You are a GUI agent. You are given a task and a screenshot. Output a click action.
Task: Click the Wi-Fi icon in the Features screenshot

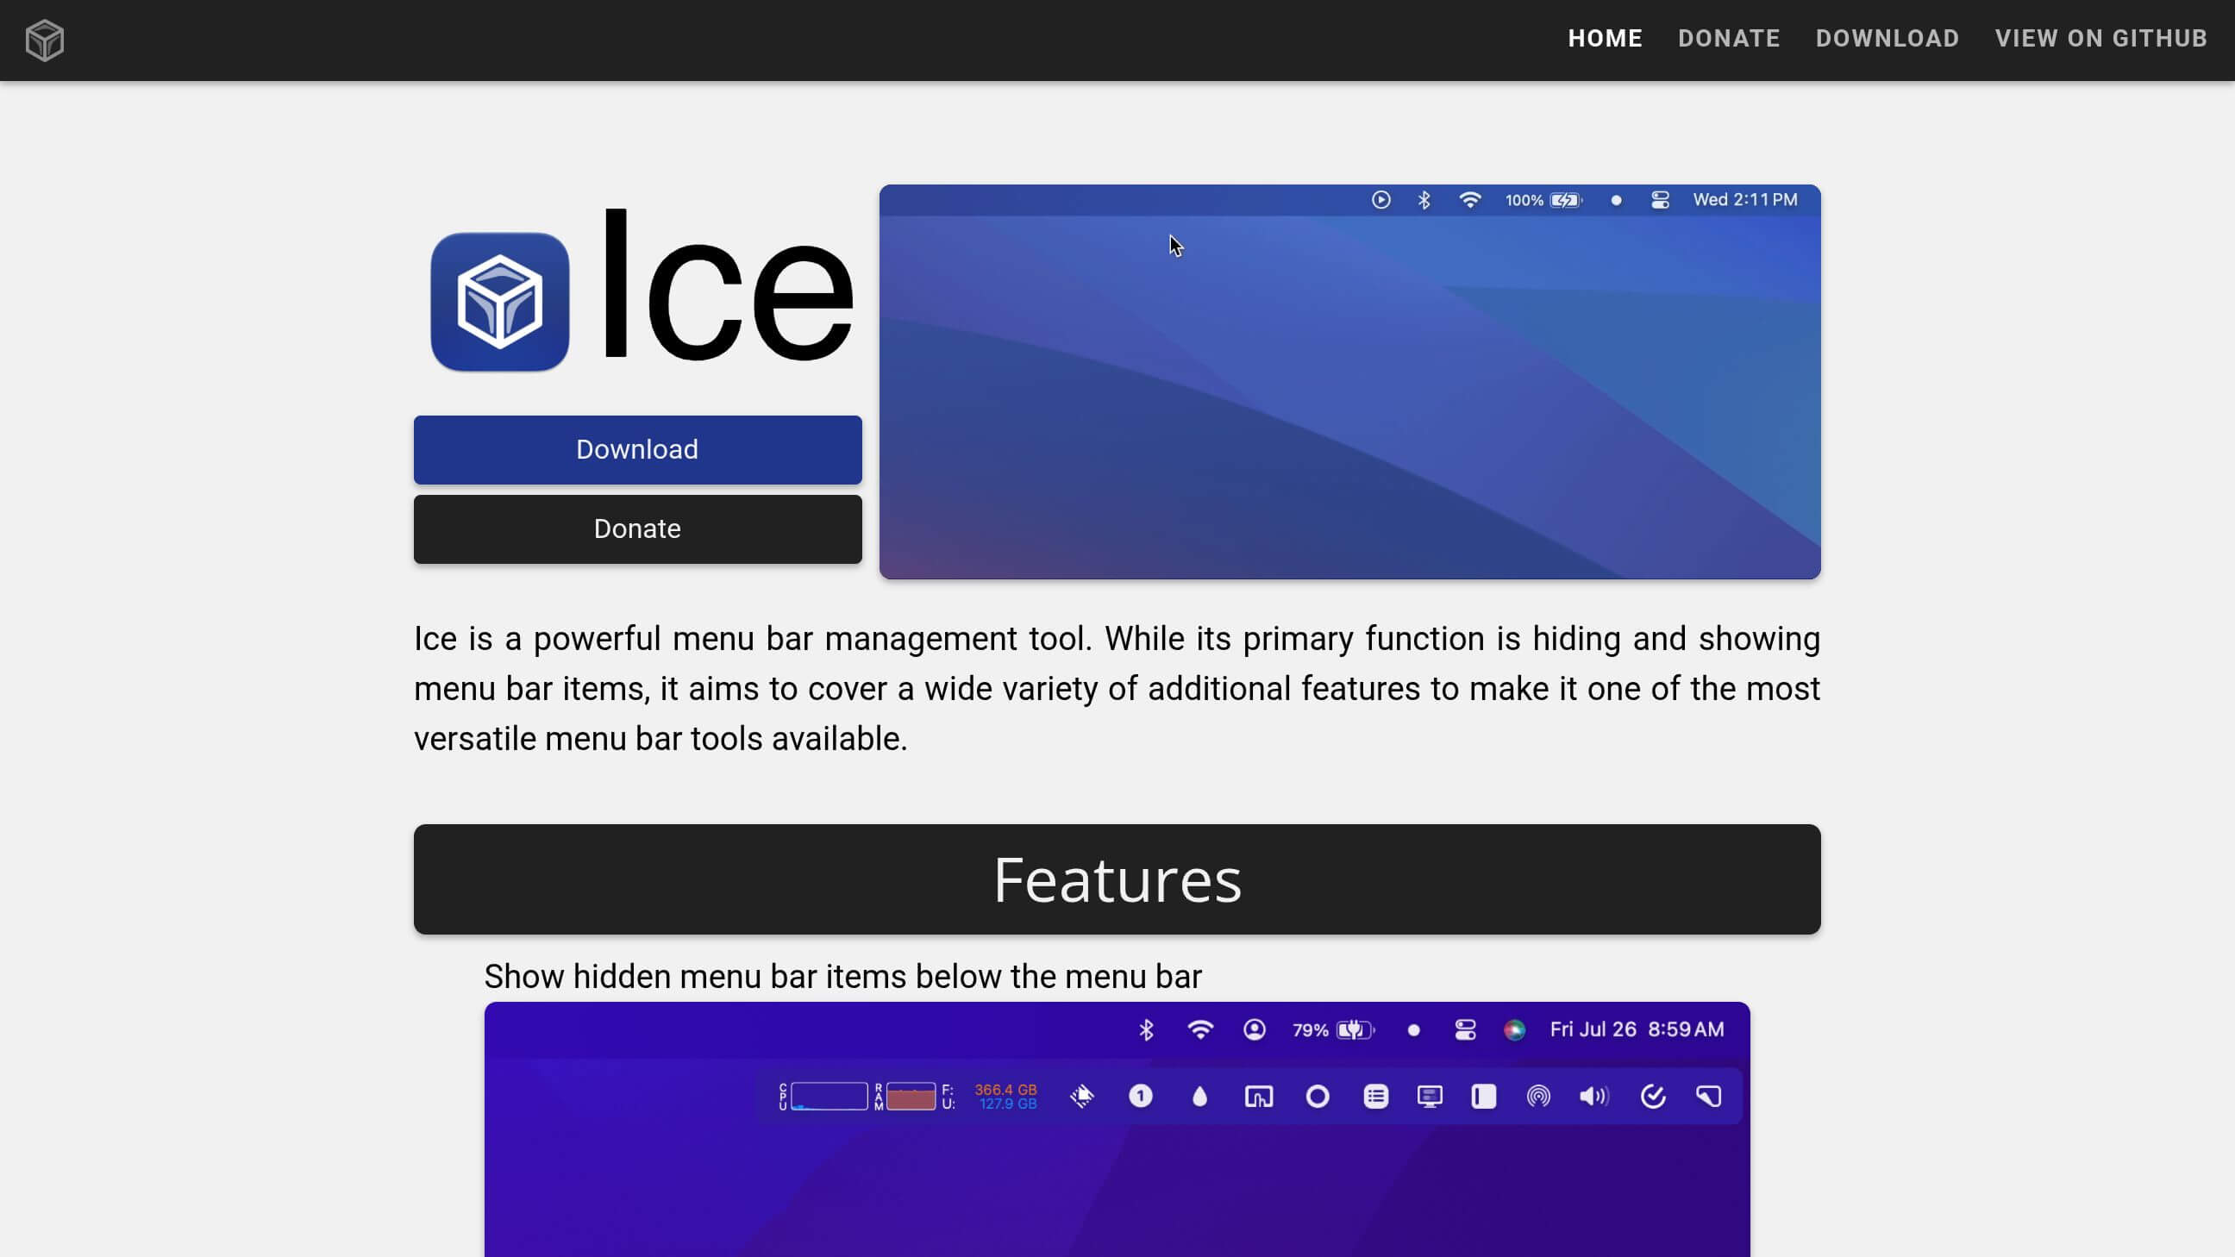point(1200,1029)
